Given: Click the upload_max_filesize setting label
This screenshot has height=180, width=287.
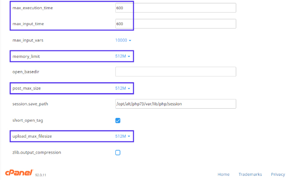Looking at the screenshot, I should (x=32, y=136).
